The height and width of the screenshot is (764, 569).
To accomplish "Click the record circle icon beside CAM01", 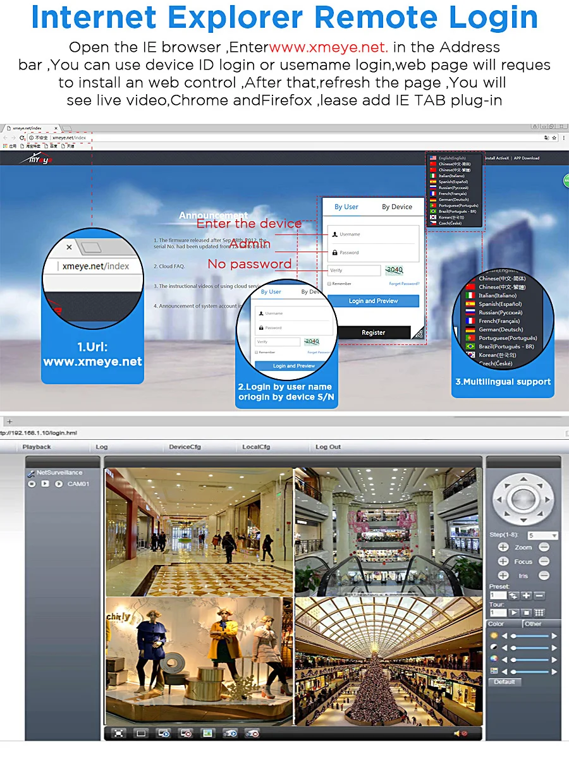I will pos(32,484).
